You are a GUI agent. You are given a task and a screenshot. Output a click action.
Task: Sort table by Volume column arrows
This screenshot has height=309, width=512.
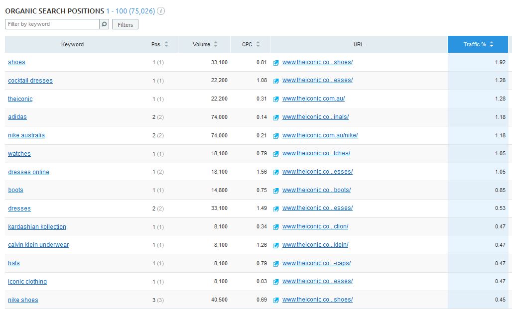coord(216,44)
